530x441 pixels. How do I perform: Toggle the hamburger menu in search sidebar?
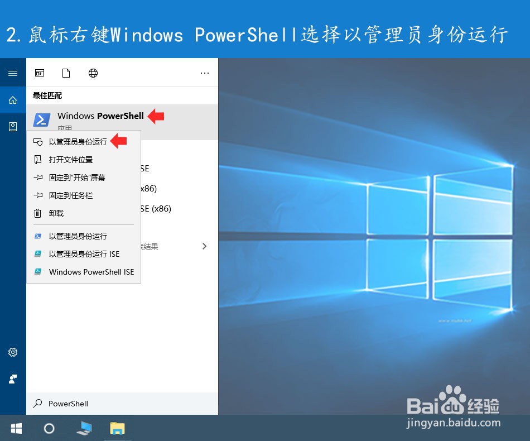click(x=12, y=73)
